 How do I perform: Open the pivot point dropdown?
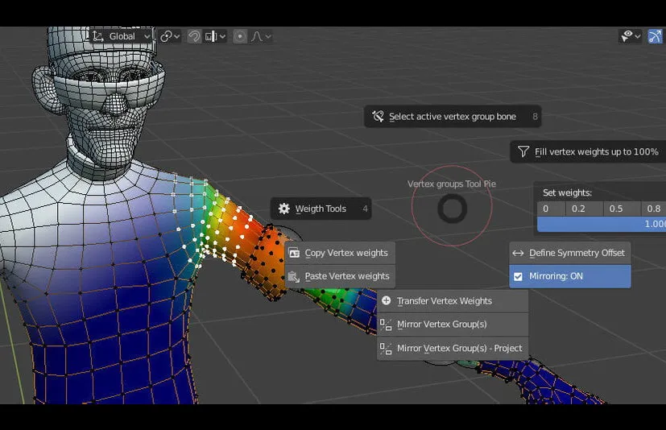170,36
